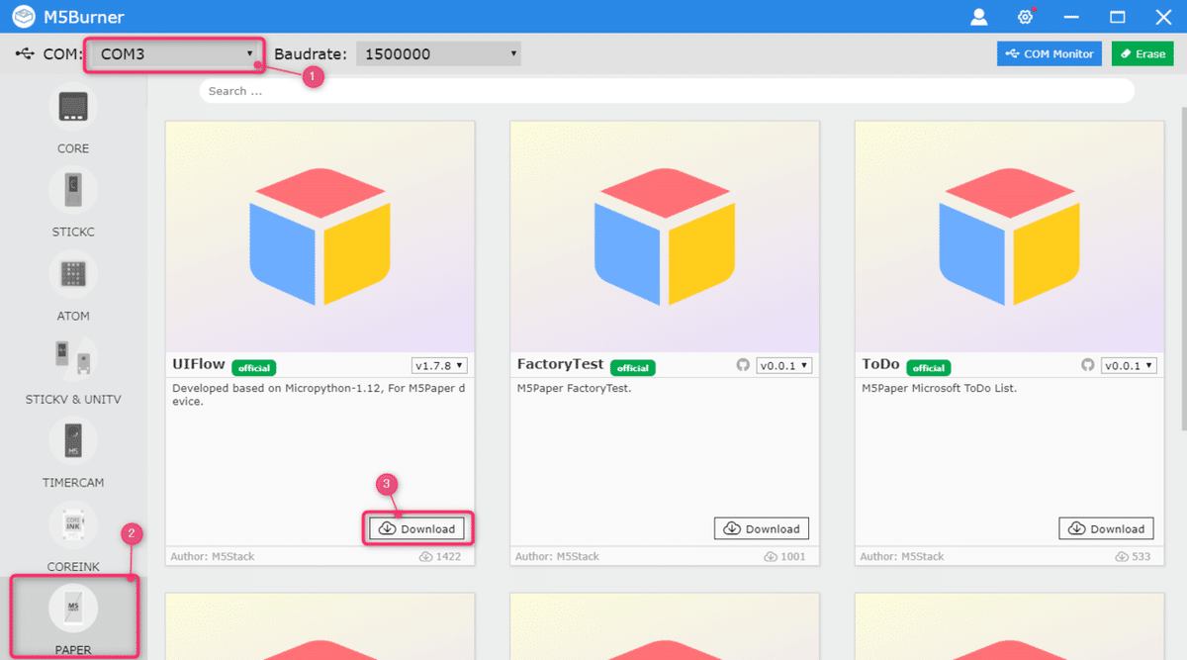
Task: Click the USB icon beside COM label
Action: point(25,53)
